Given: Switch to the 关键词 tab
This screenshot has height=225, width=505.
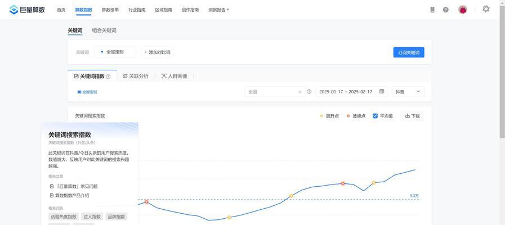Looking at the screenshot, I should 75,30.
